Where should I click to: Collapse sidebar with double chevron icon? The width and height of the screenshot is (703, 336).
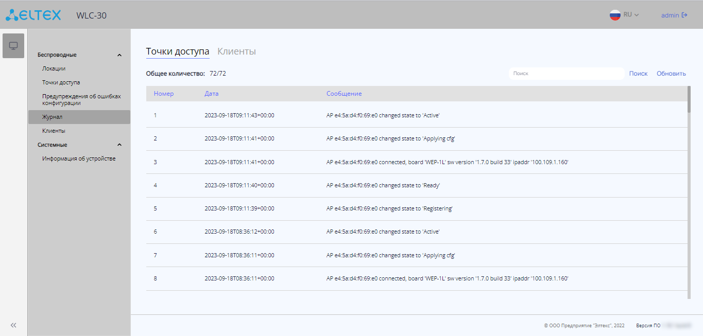tap(13, 325)
